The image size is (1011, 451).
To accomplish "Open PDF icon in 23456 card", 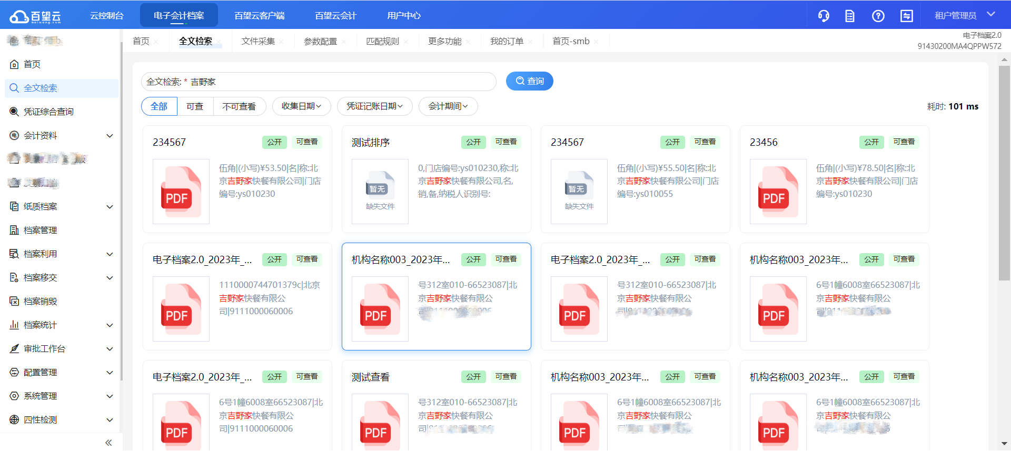I will coord(778,192).
